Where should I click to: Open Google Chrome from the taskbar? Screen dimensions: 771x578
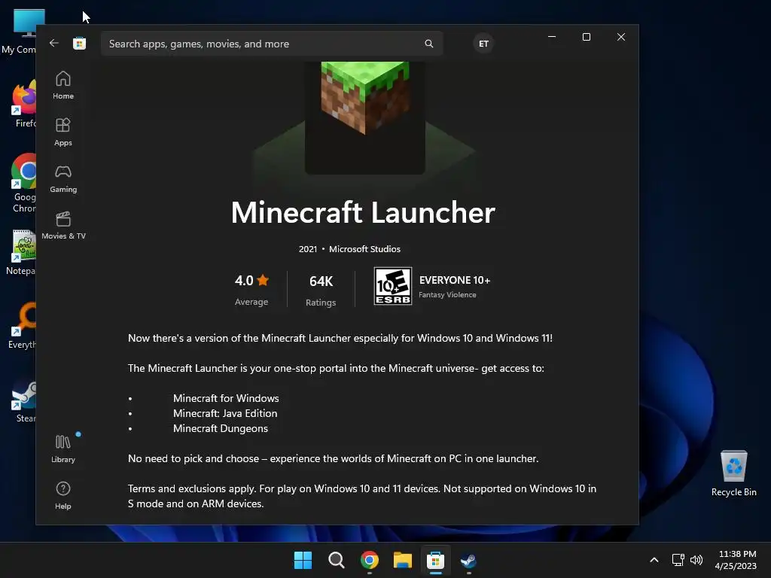pyautogui.click(x=369, y=560)
